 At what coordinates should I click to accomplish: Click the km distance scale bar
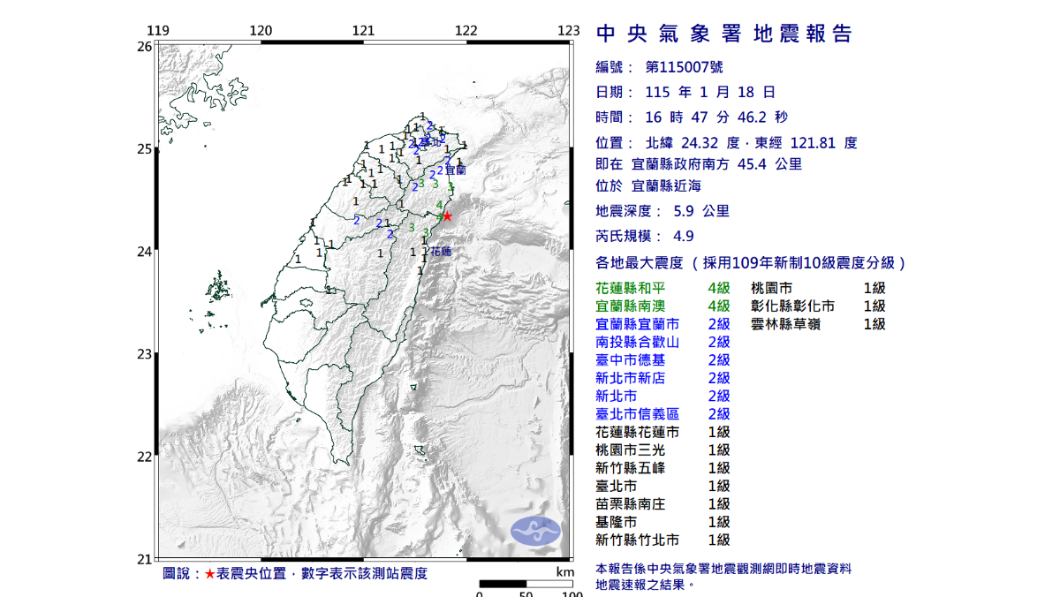tap(526, 584)
